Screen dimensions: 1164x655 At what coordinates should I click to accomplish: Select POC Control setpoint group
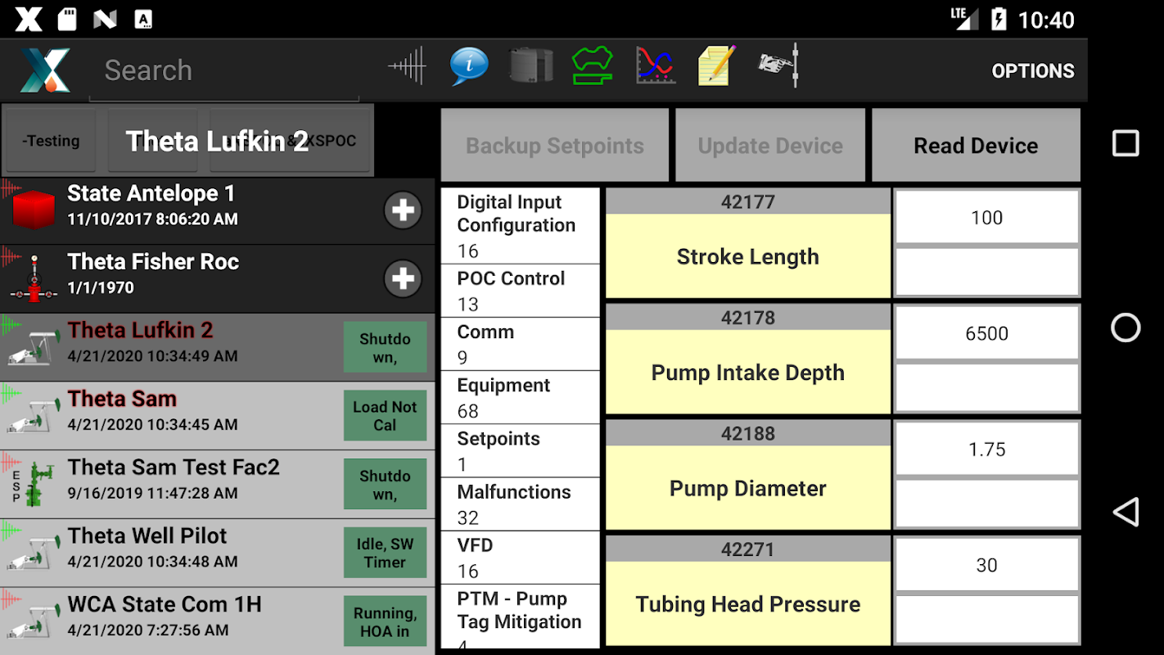521,291
